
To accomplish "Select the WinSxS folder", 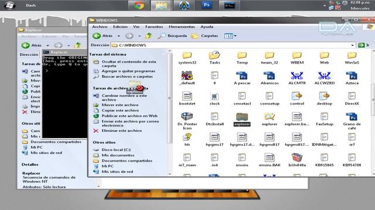I will point(352,58).
